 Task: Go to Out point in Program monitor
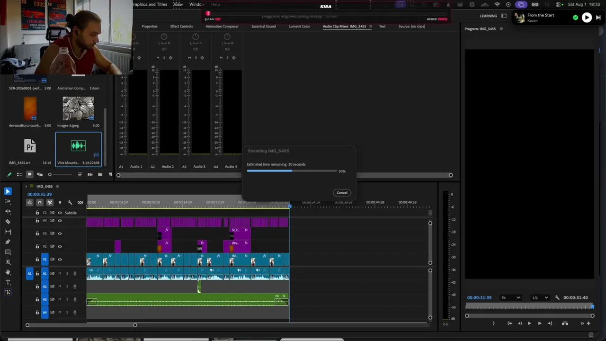[550, 323]
